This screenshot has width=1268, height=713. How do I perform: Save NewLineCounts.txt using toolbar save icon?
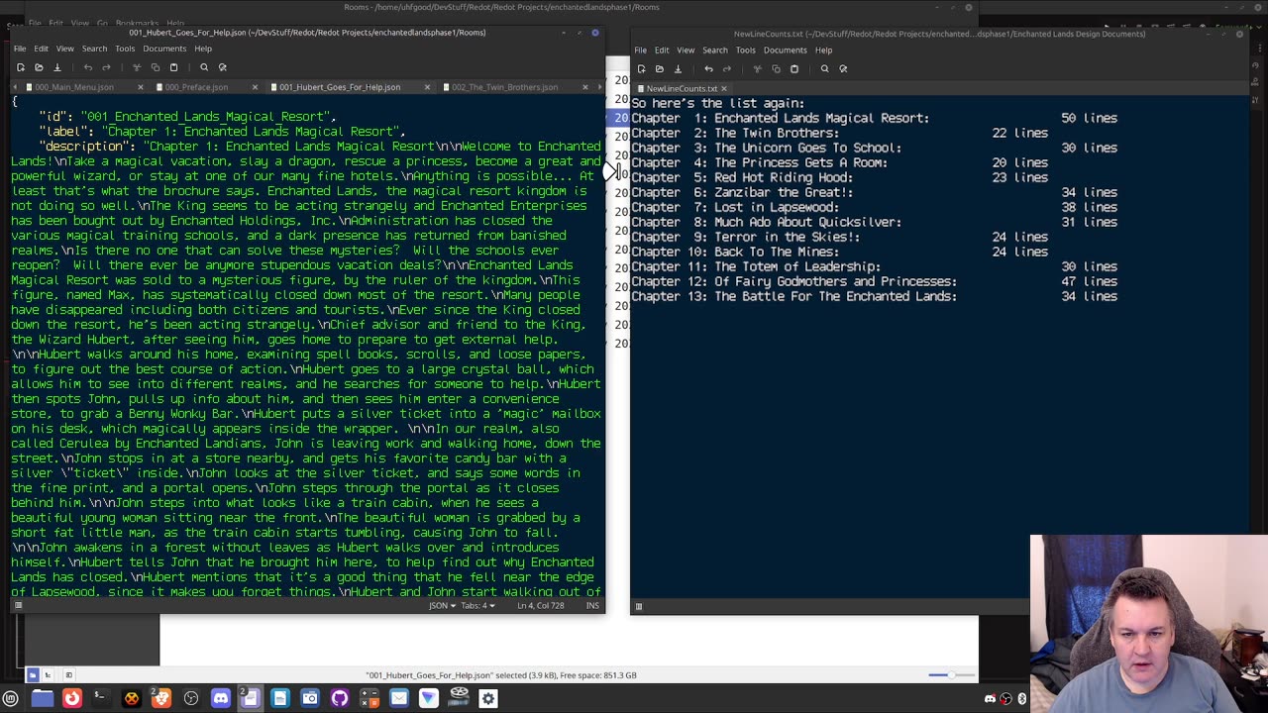(x=678, y=68)
